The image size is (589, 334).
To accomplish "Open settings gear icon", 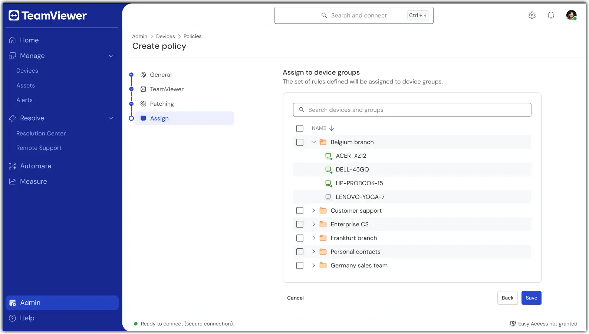I will [x=532, y=15].
